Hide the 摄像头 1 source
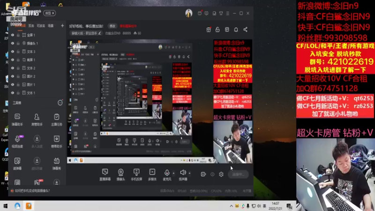This screenshot has height=211, width=375. [13, 43]
